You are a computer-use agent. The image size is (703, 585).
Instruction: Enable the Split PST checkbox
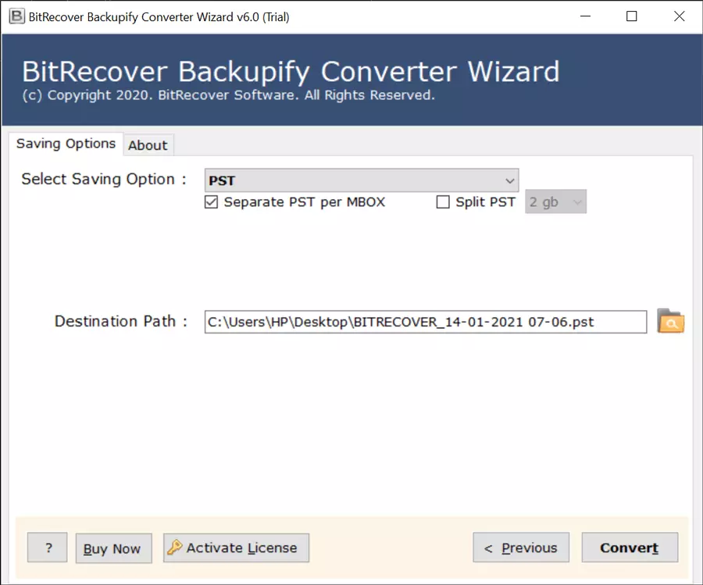point(443,202)
